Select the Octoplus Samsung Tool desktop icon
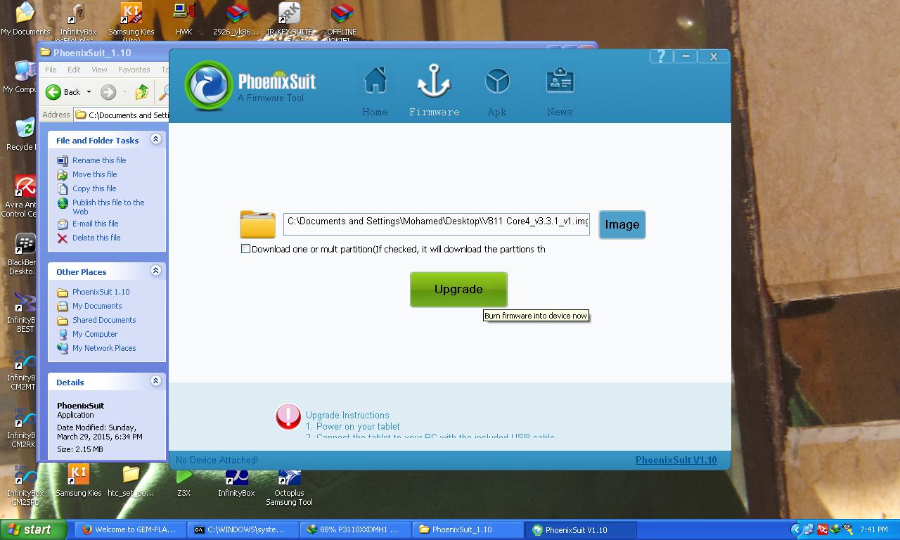This screenshot has width=900, height=540. (x=289, y=487)
